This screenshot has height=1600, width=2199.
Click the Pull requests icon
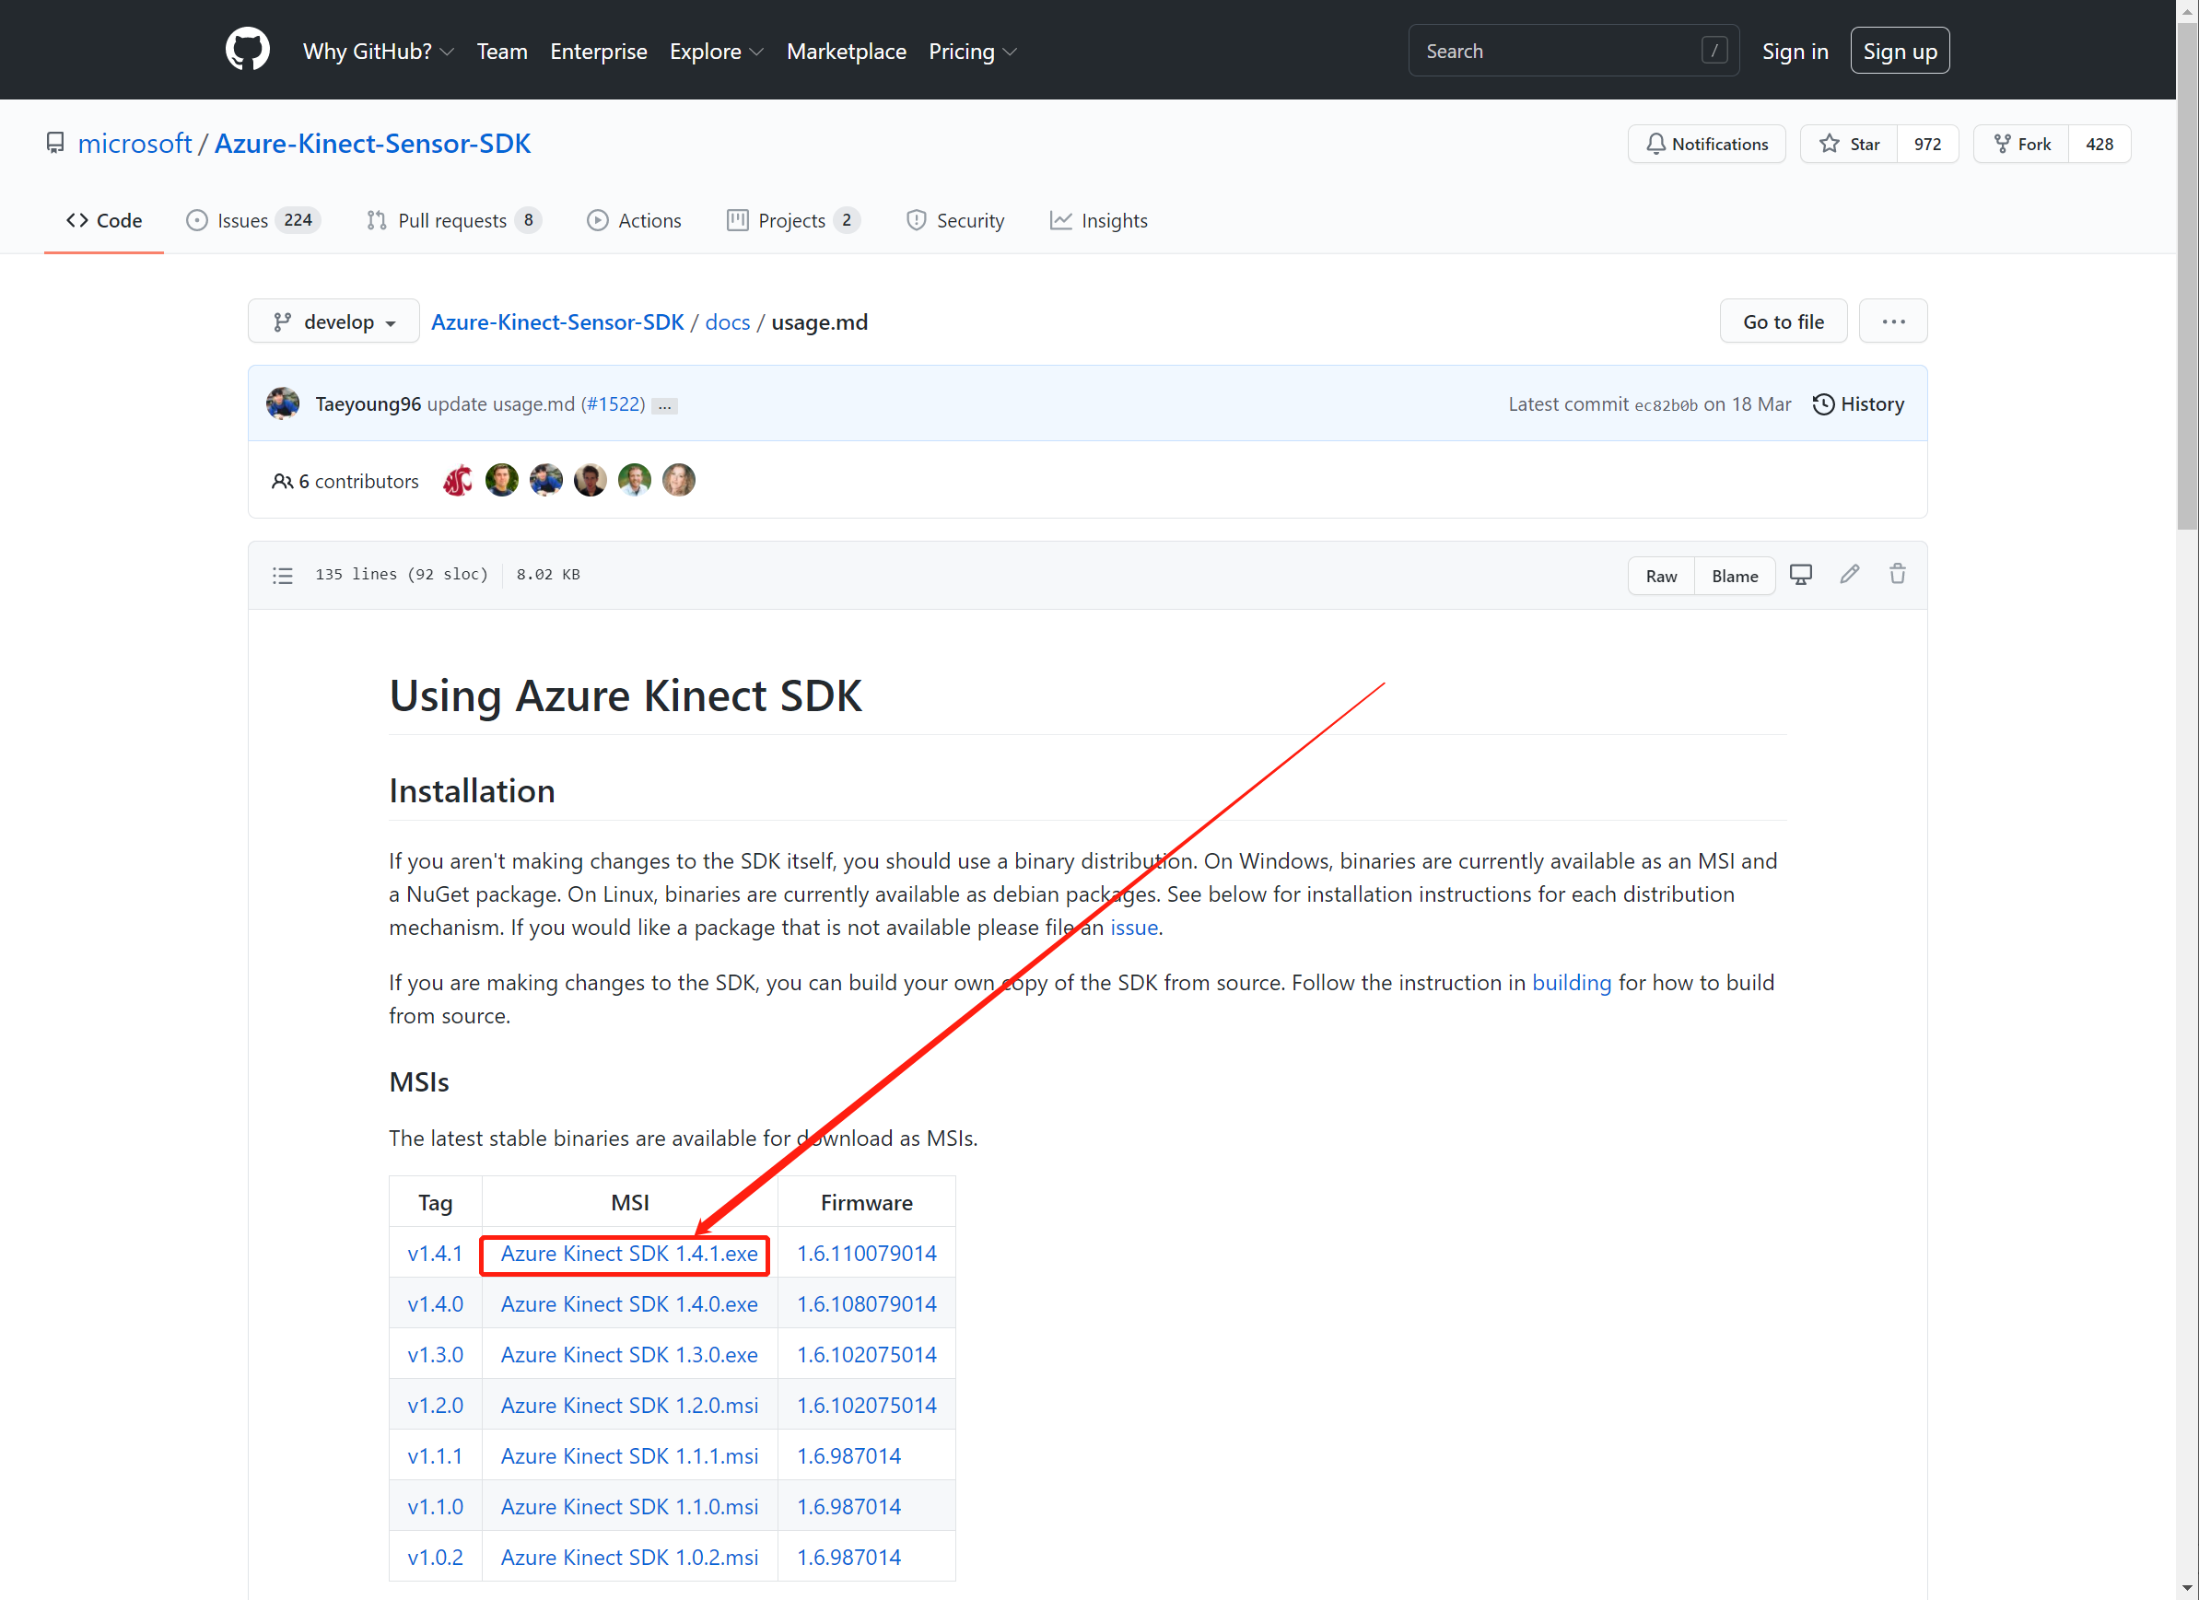coord(374,220)
